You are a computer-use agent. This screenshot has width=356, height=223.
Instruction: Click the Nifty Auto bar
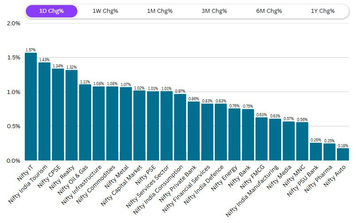tap(343, 154)
